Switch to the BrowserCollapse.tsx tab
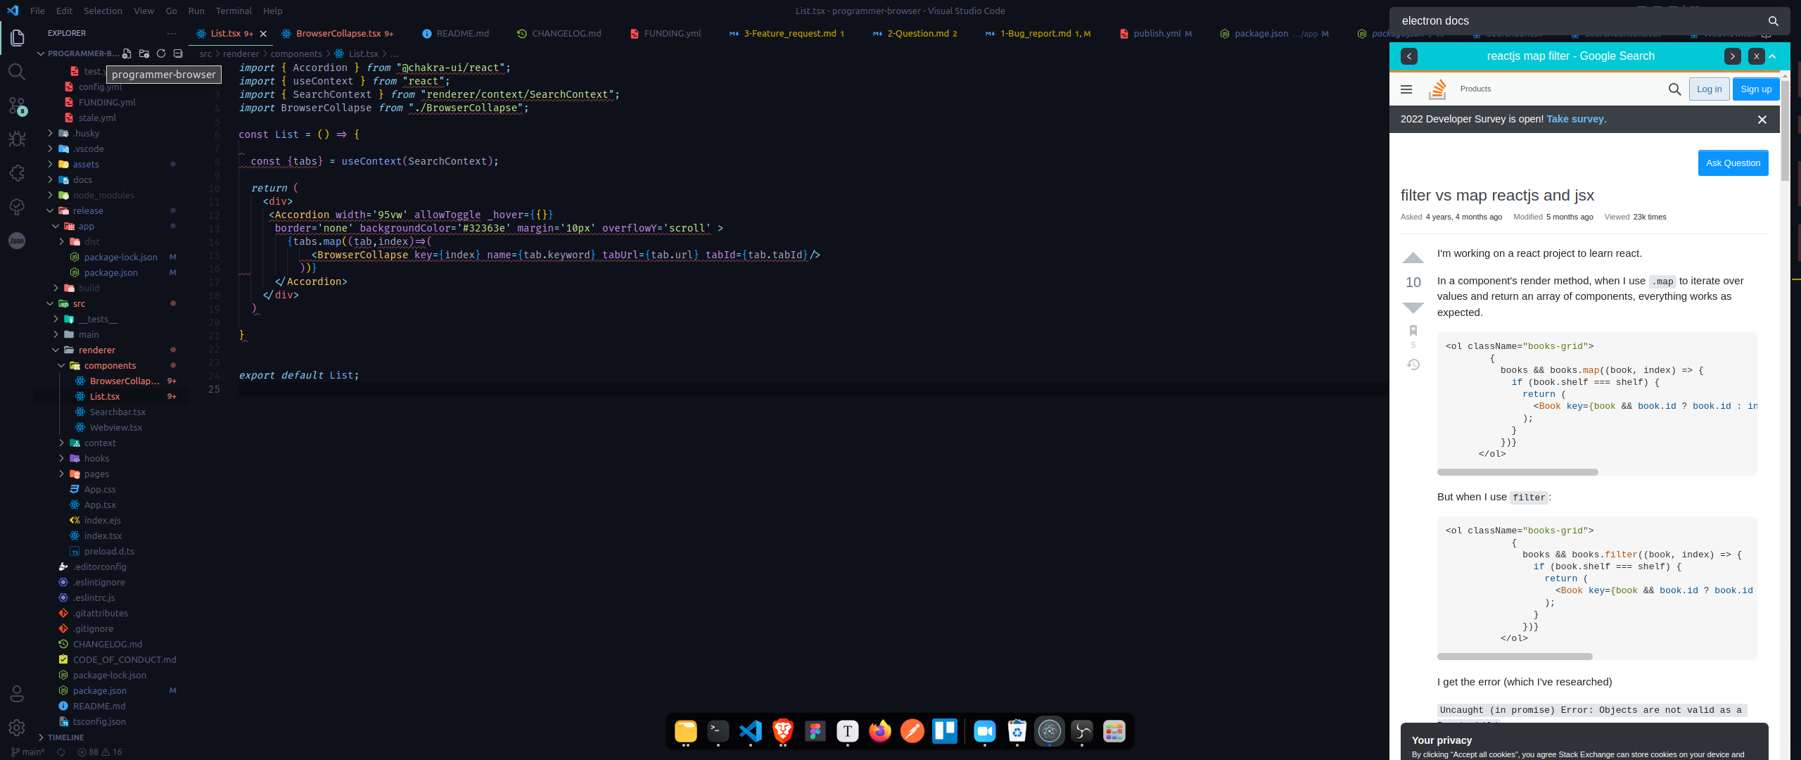Viewport: 1801px width, 760px height. [338, 33]
